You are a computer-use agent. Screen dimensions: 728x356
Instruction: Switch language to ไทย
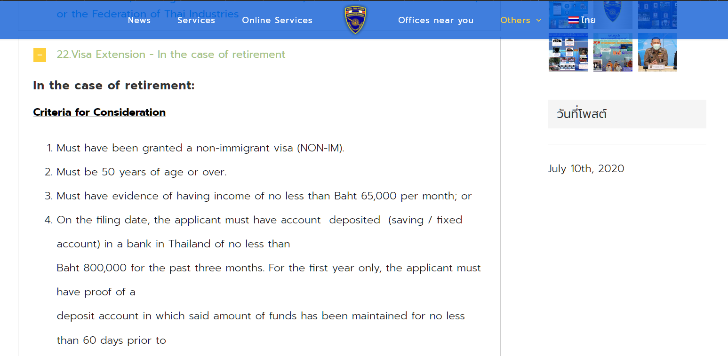coord(588,20)
